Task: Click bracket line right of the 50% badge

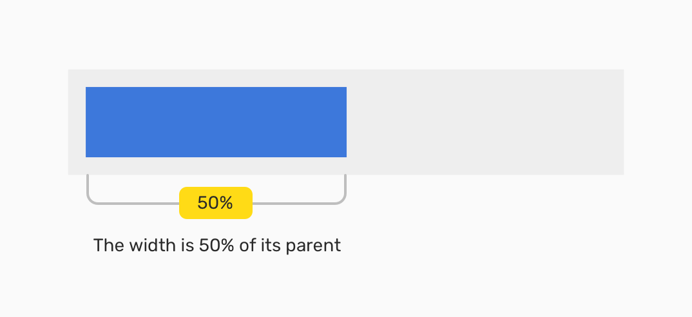Action: tap(296, 204)
